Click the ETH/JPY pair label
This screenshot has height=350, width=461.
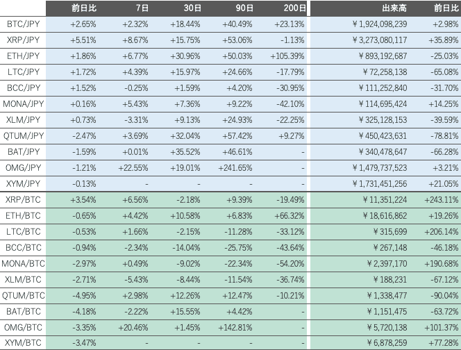coord(23,56)
